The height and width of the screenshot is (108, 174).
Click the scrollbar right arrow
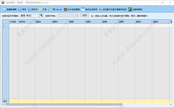click(171, 104)
